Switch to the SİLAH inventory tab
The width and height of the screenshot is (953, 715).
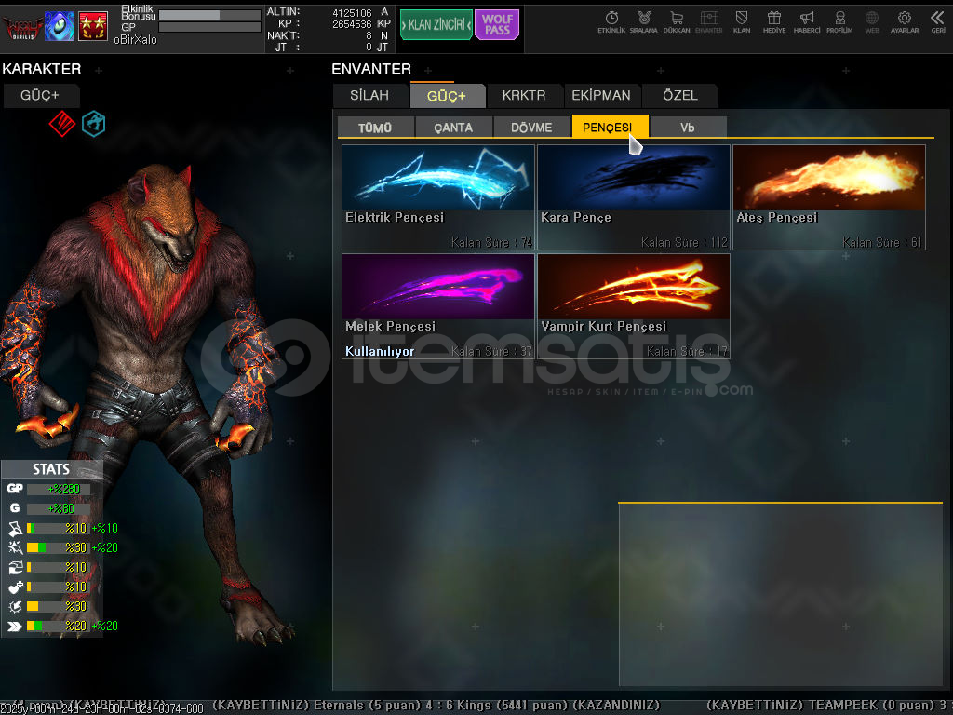coord(370,96)
